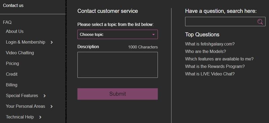Open the Billing help topic
Viewport: 269px width, 123px height.
click(11, 85)
